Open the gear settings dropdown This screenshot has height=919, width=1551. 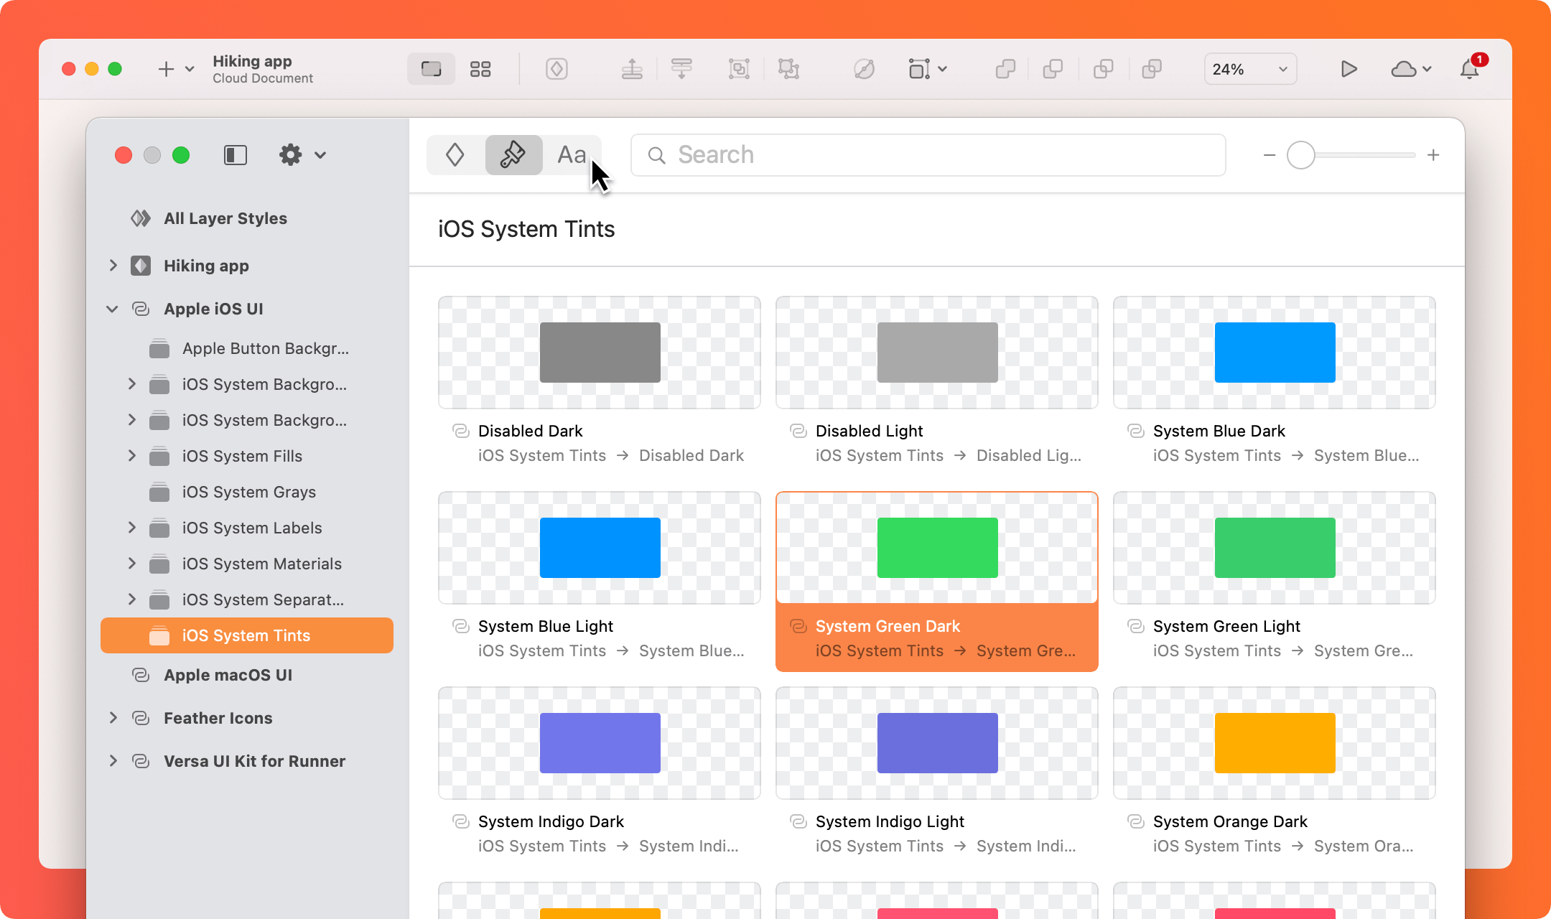[302, 155]
